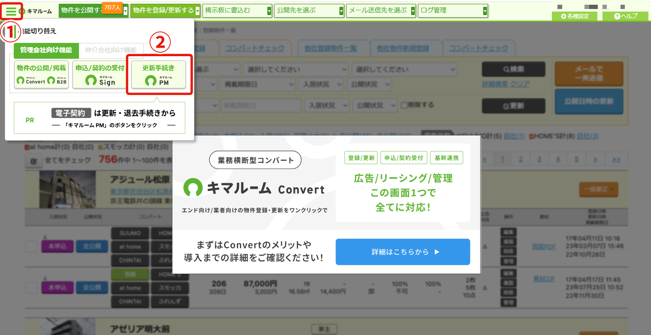Viewport: 651px width, 335px height.
Task: Click the blue 詳細はこちらから button
Action: 403,252
